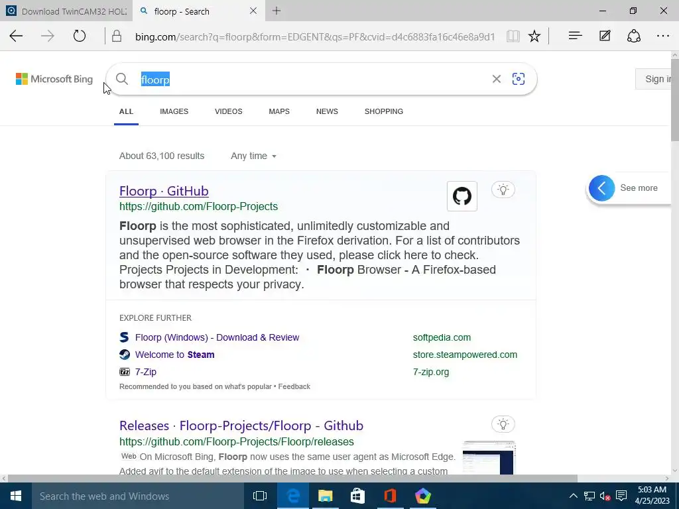The height and width of the screenshot is (509, 679).
Task: Add page to favorites with star icon
Action: (x=534, y=36)
